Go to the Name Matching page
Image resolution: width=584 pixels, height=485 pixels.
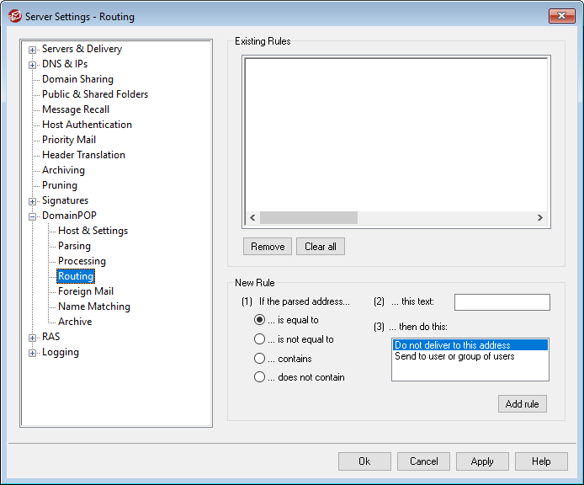point(93,306)
